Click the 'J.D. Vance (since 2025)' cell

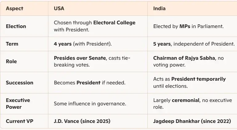coord(82,121)
